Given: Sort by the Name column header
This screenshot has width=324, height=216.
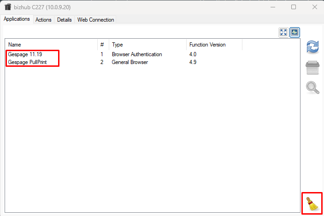Looking at the screenshot, I should click(51, 45).
